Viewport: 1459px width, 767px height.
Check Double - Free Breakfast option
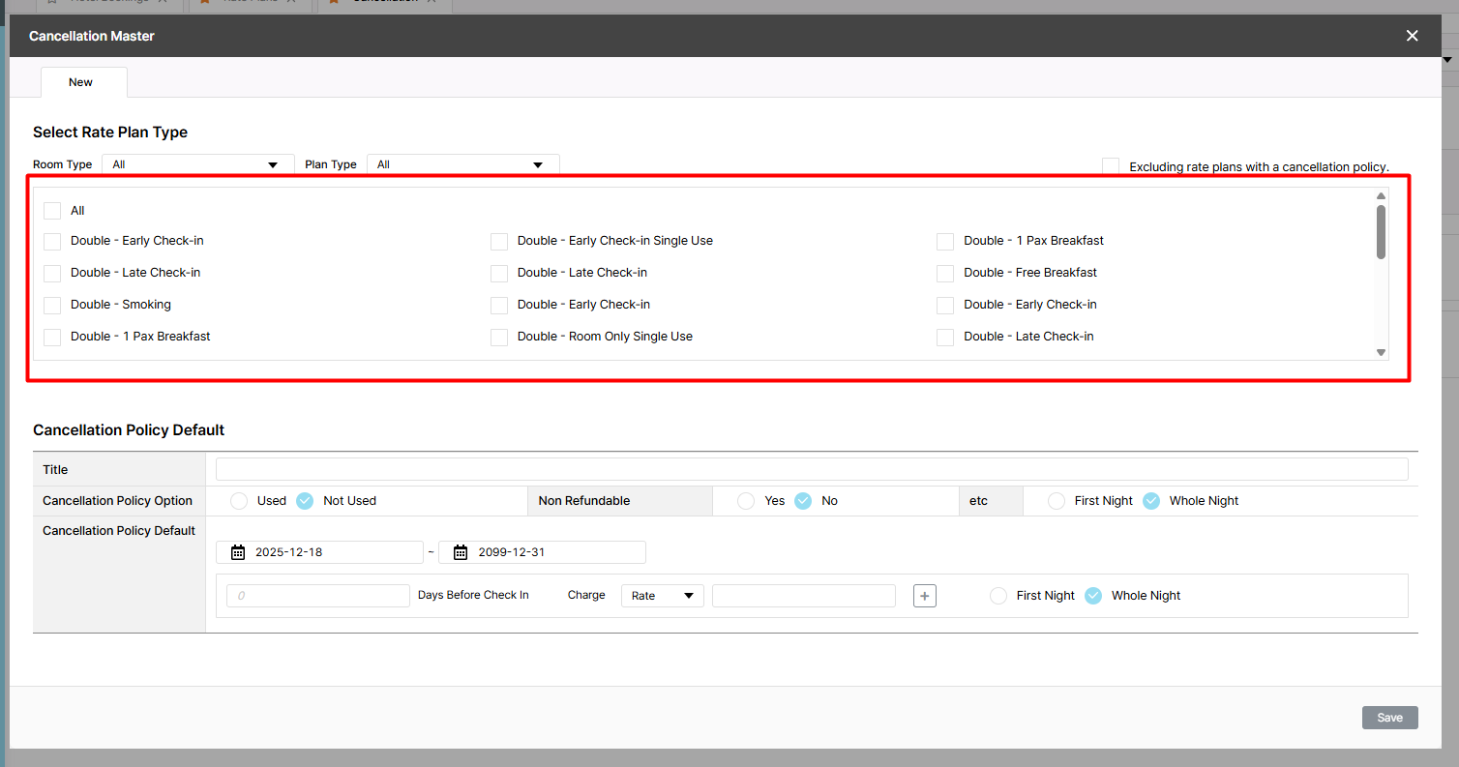point(945,273)
